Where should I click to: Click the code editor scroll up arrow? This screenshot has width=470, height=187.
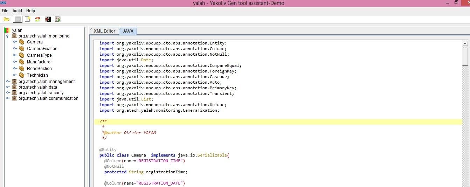pos(465,43)
